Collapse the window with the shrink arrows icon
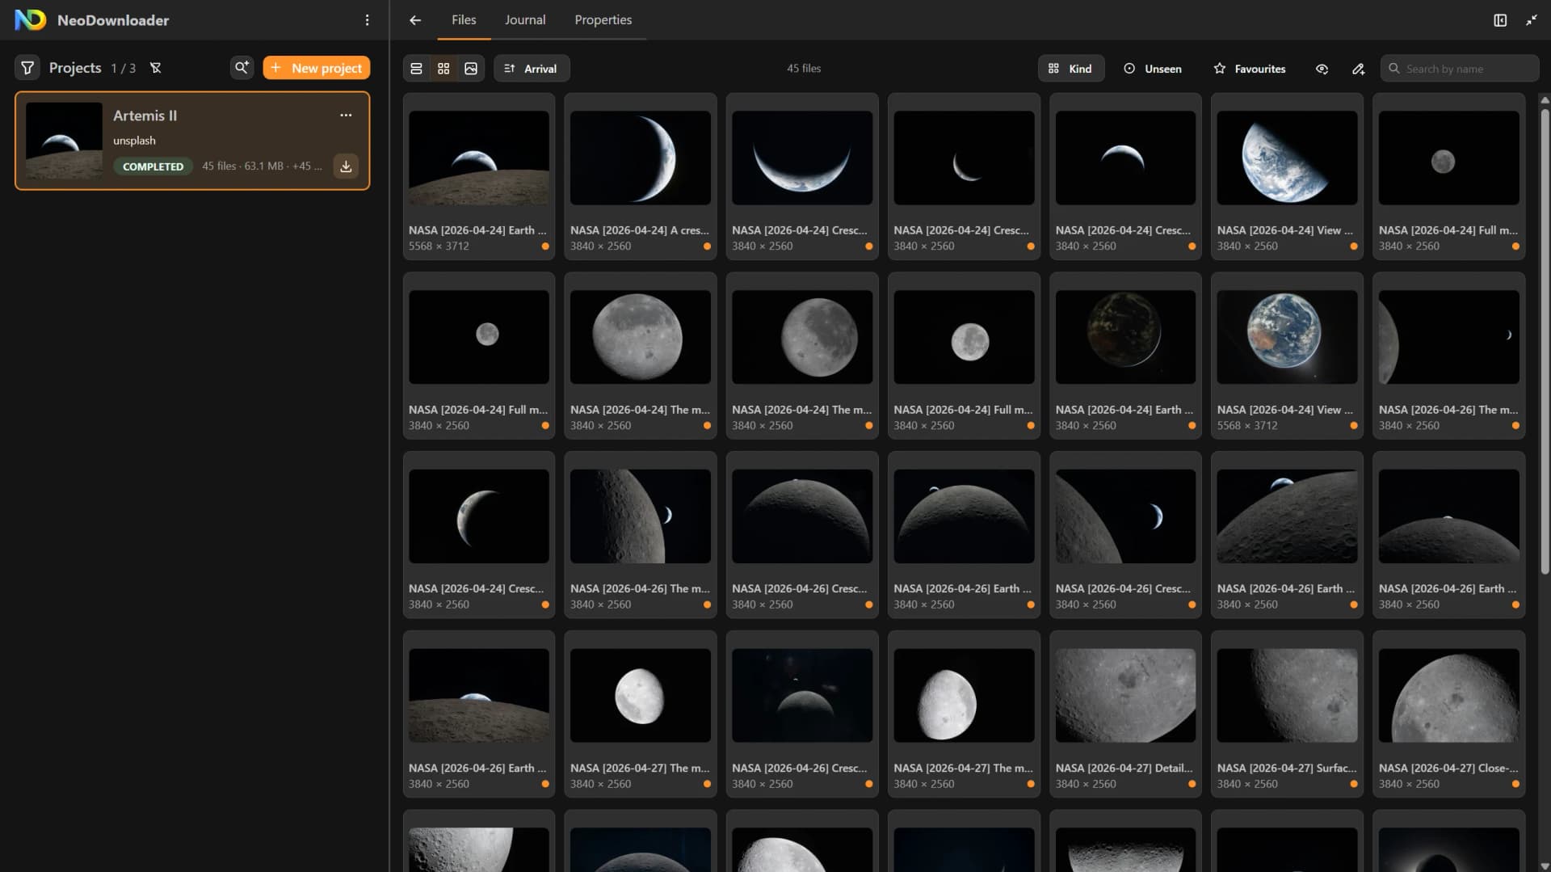Image resolution: width=1551 pixels, height=872 pixels. (1532, 20)
